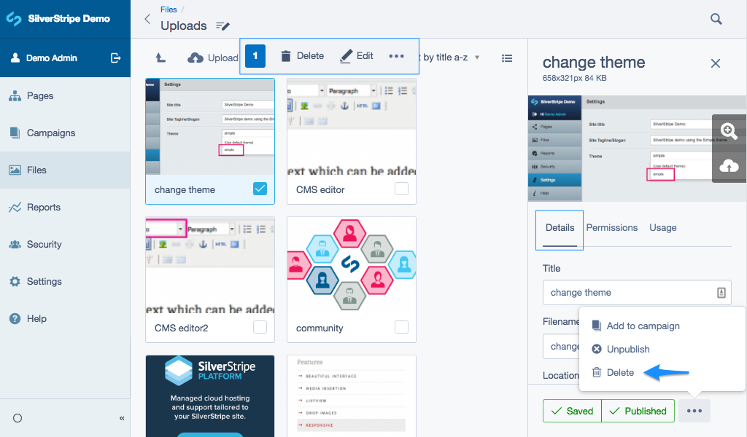Switch to list view icon
Viewport: 747px width, 437px height.
(507, 58)
